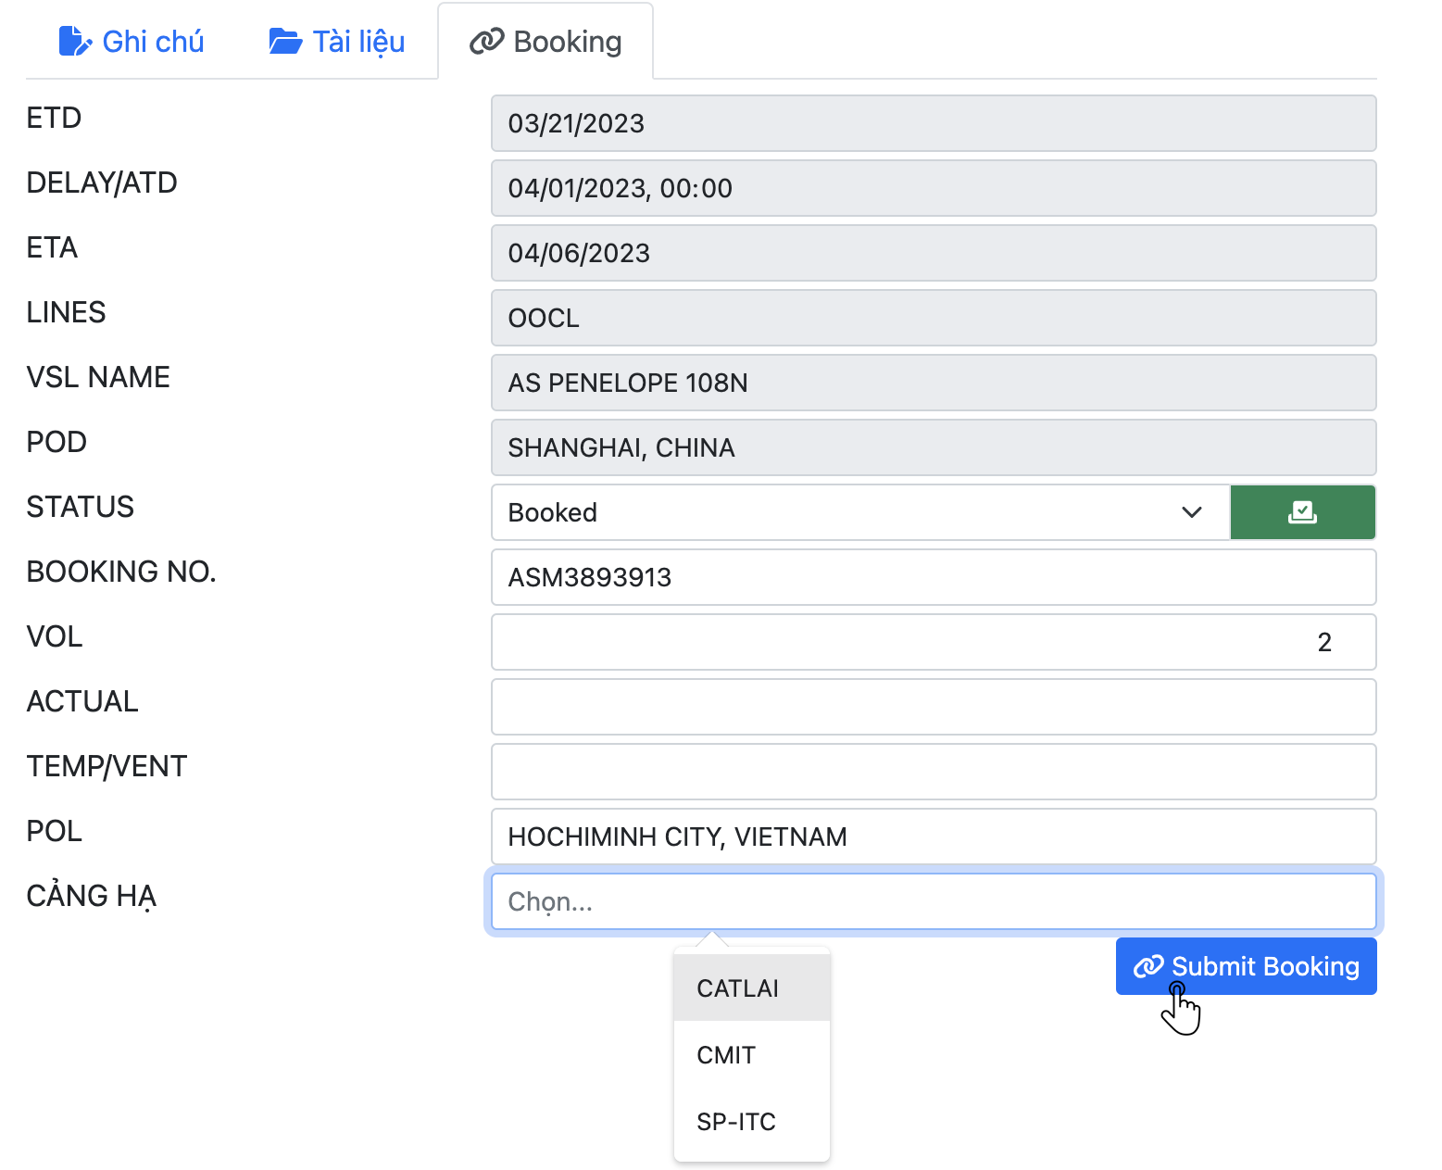Screen dimensions: 1442x1170
Task: Edit the POL field with Hochiminh City
Action: pyautogui.click(x=933, y=837)
